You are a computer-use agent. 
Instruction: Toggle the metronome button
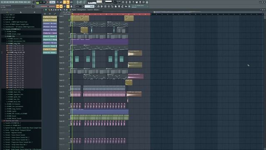(x=58, y=2)
